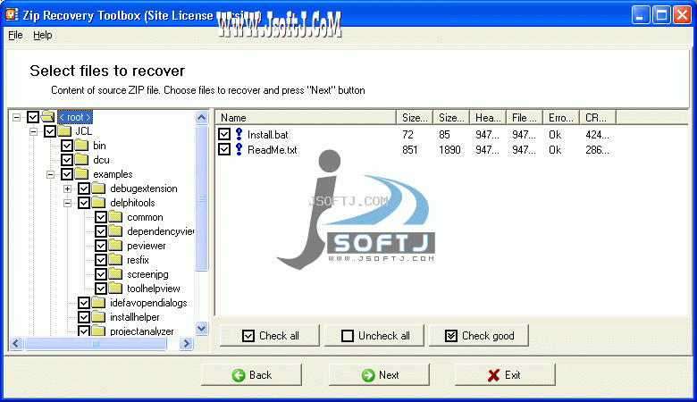Click the JCL folder icon
The height and width of the screenshot is (402, 697).
click(x=65, y=131)
